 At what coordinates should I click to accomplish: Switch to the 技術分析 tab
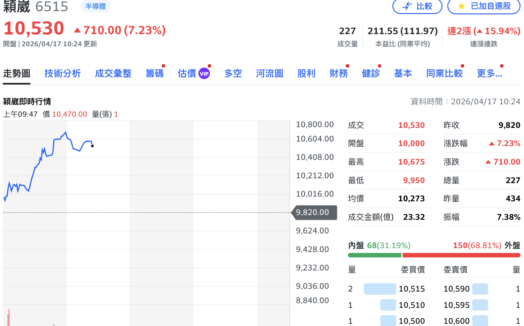click(x=63, y=73)
